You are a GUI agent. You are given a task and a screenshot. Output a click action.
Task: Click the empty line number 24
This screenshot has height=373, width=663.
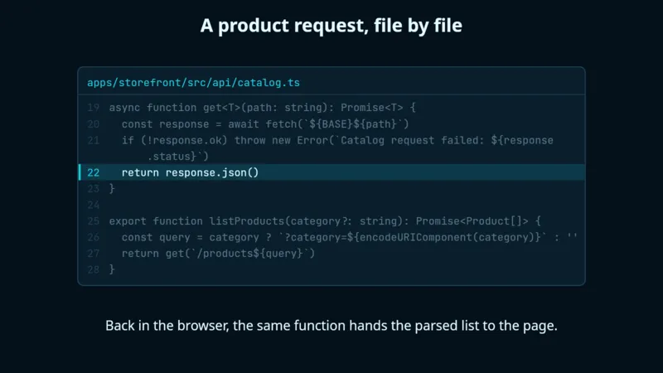pyautogui.click(x=93, y=205)
